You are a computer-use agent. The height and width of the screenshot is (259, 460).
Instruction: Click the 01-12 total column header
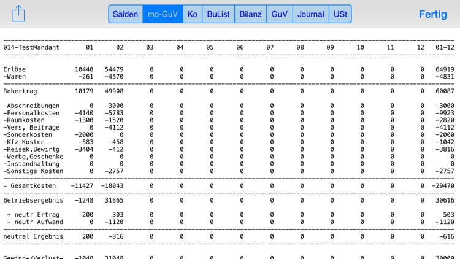tap(445, 48)
